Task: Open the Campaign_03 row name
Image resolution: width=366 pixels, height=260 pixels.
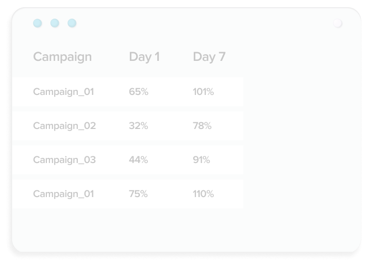Action: pyautogui.click(x=64, y=160)
